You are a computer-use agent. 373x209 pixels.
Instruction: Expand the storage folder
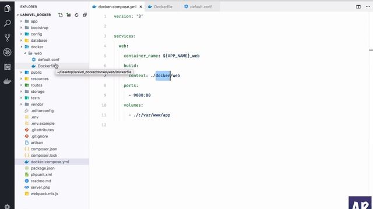[37, 92]
